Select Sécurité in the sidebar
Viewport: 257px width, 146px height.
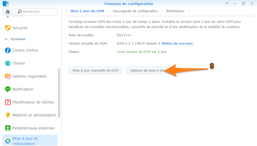30,28
